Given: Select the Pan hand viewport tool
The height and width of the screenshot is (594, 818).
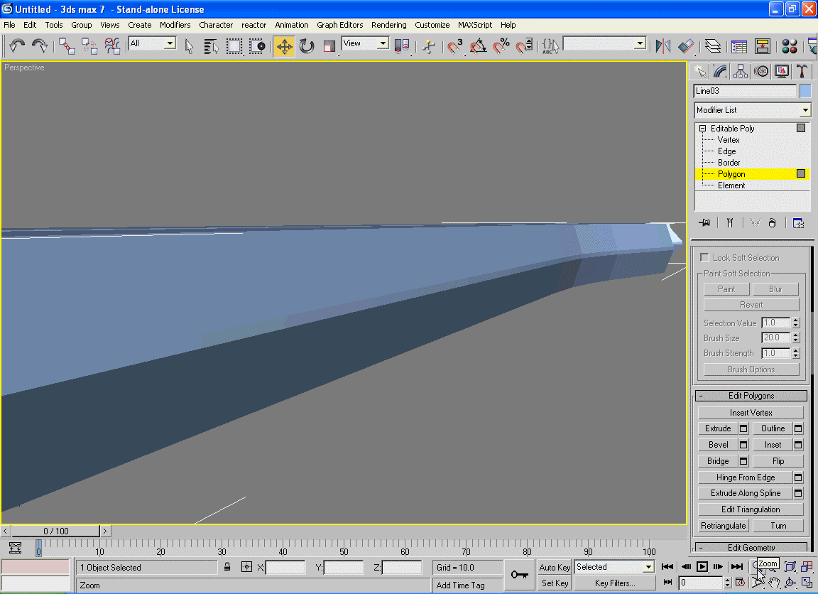Looking at the screenshot, I should 774,583.
